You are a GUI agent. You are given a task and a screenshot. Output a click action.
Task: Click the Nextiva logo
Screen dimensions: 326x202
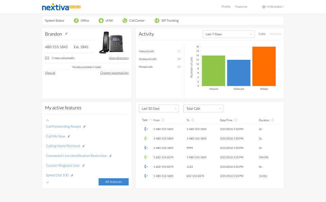coord(61,7)
